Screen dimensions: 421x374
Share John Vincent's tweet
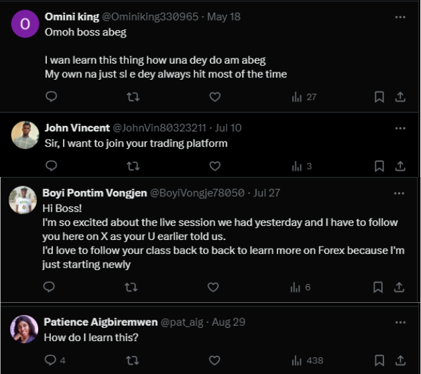coord(400,166)
